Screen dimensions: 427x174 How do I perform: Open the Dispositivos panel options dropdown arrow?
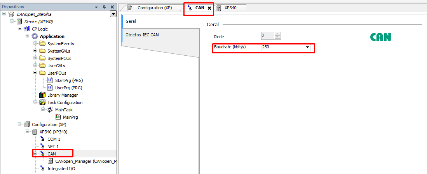coord(96,7)
